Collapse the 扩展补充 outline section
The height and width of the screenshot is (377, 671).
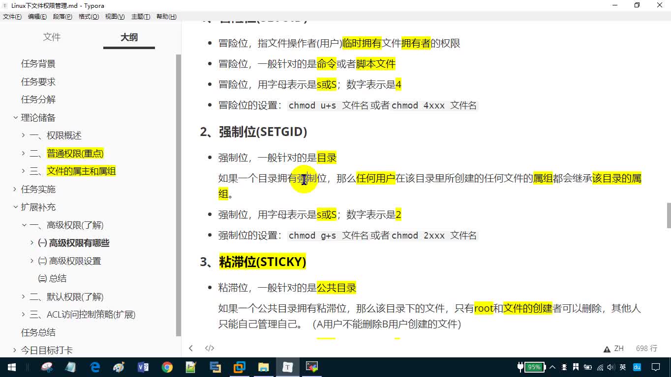pos(15,207)
